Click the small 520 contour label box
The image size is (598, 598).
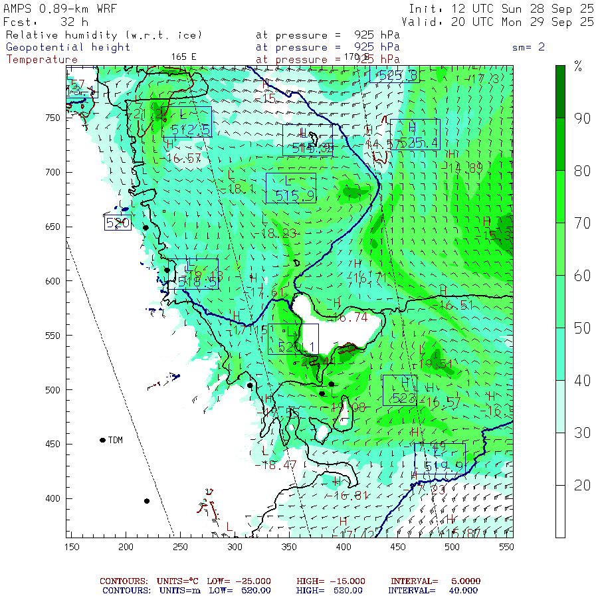118,223
